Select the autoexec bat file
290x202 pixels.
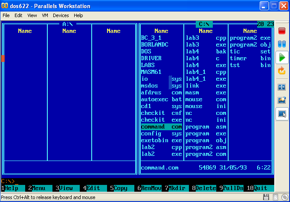(x=162, y=100)
